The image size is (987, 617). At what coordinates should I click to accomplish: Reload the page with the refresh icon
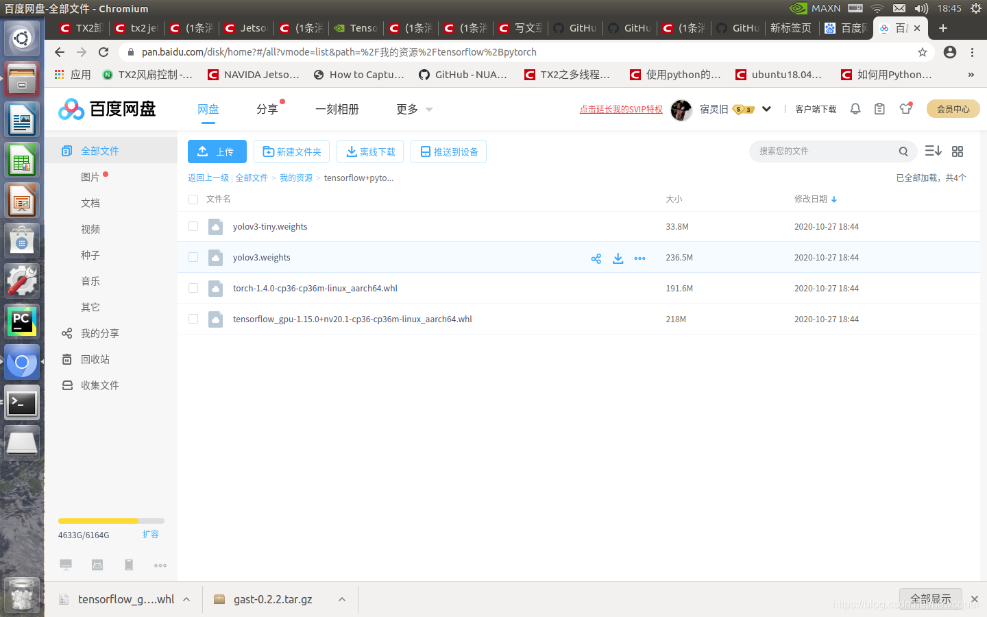pos(103,52)
